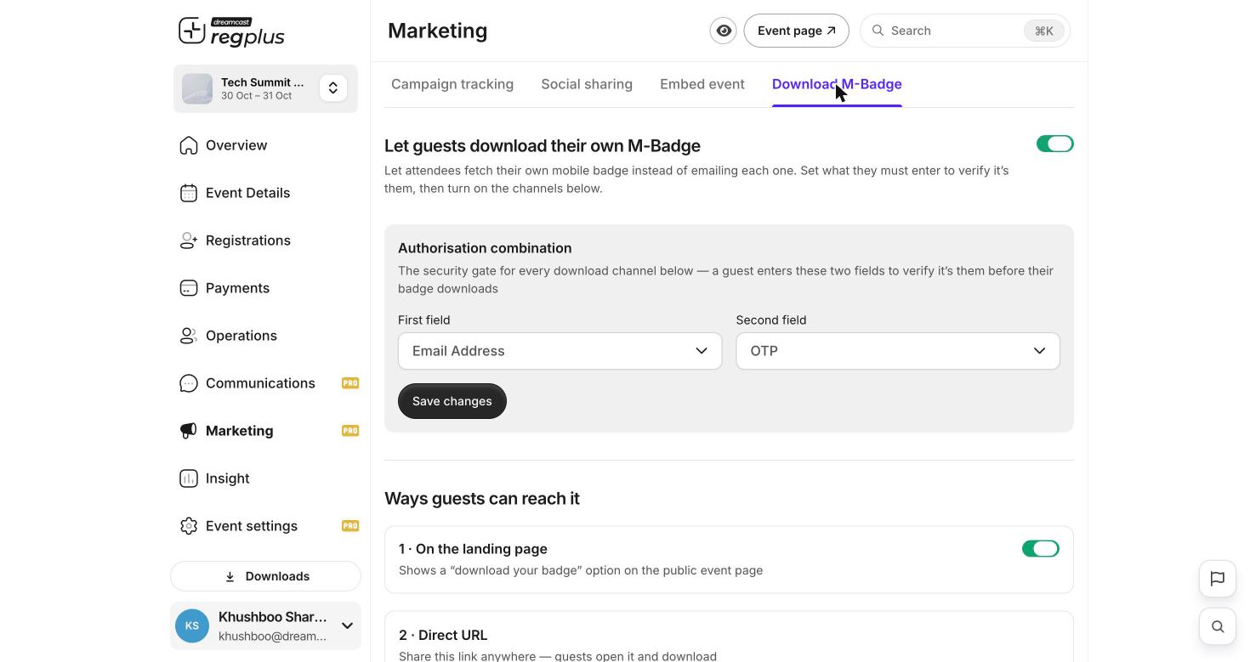This screenshot has width=1250, height=662.
Task: Click the Marketing megaphone icon
Action: click(x=189, y=431)
